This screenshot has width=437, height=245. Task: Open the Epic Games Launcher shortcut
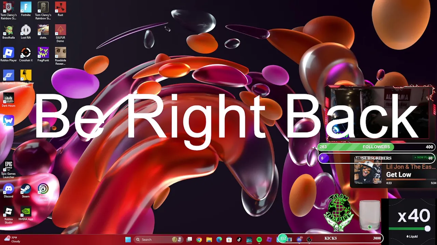coord(9,170)
